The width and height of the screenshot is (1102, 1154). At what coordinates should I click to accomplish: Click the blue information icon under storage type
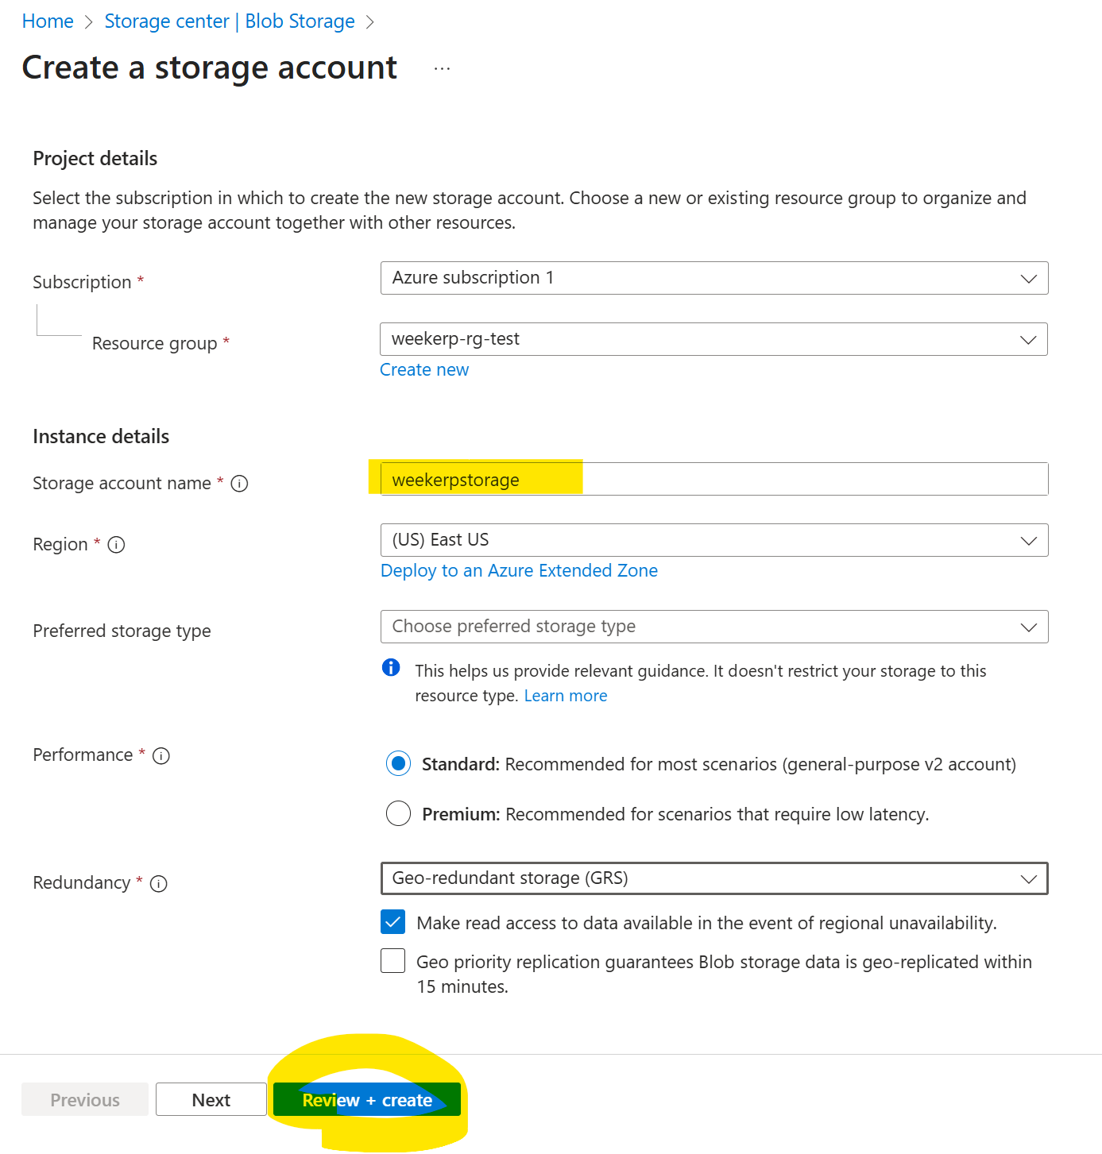tap(391, 667)
